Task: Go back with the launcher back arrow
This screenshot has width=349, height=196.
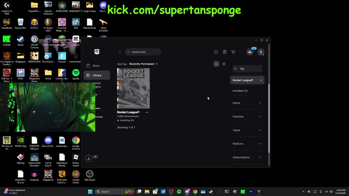Action: (120, 52)
